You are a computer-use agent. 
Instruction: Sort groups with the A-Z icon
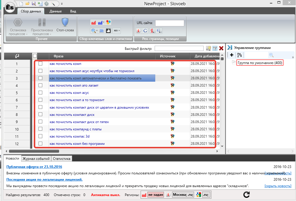point(239,55)
